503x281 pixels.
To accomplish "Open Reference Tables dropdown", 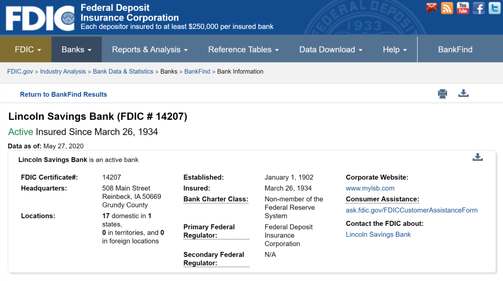I will [x=244, y=50].
